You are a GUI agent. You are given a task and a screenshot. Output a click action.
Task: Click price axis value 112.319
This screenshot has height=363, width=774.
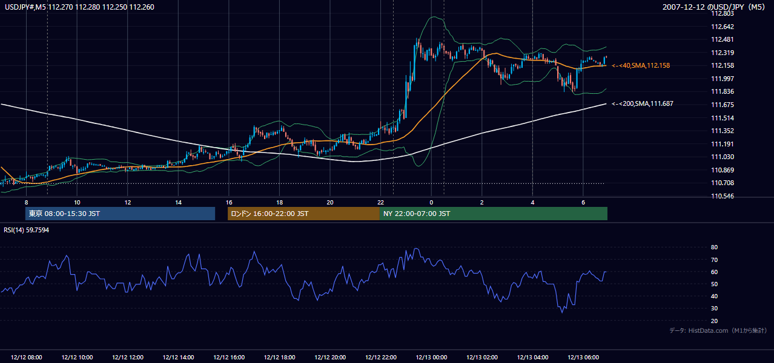723,53
